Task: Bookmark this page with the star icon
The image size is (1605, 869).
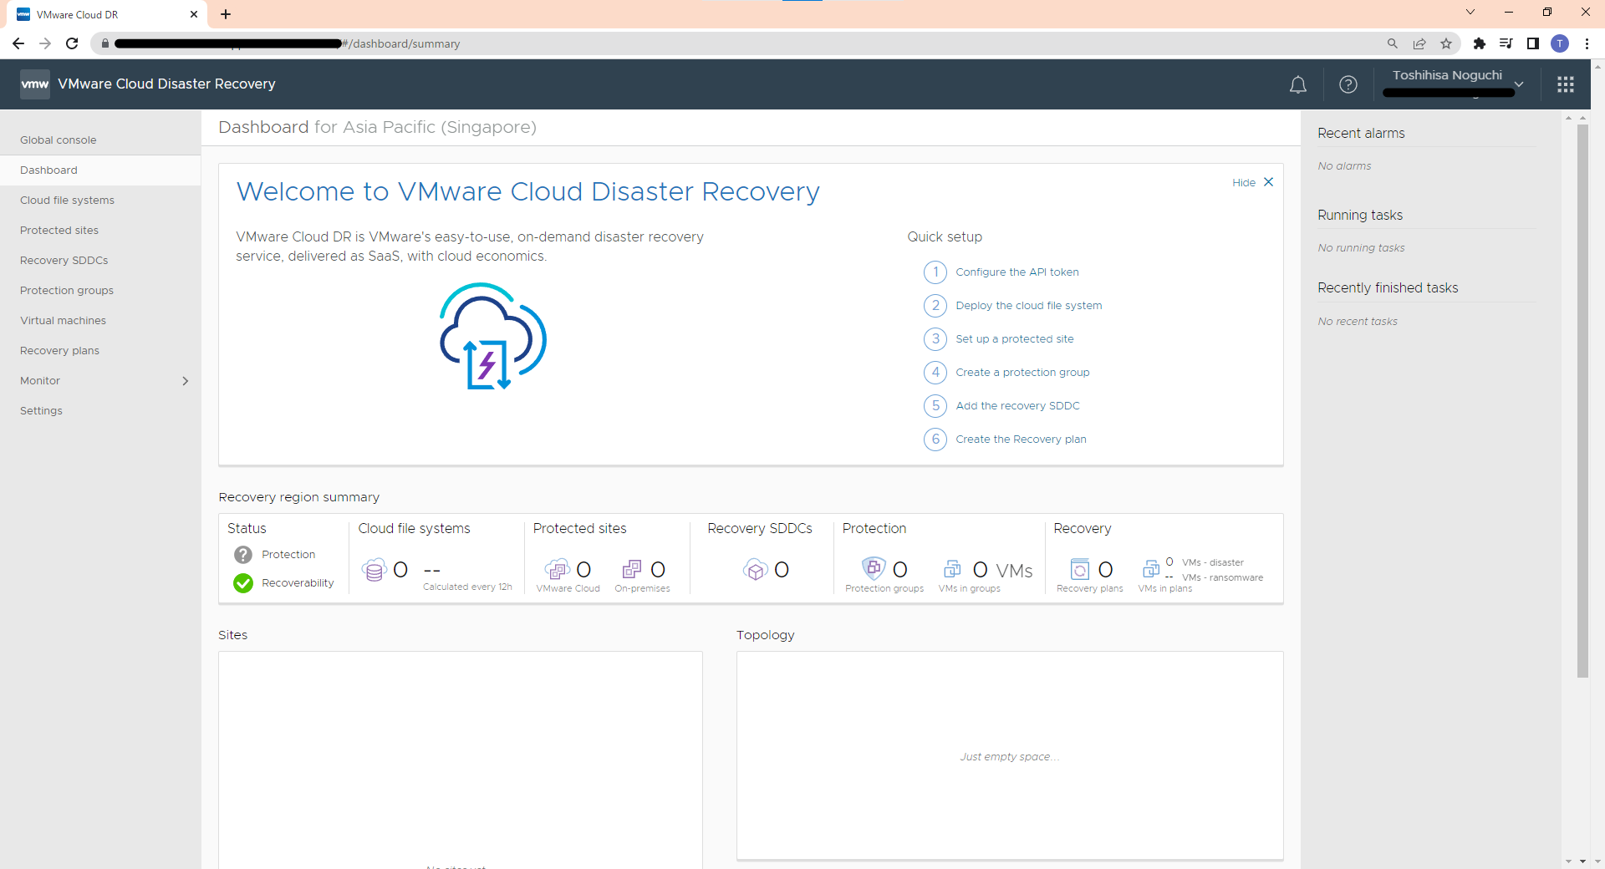Action: point(1446,43)
